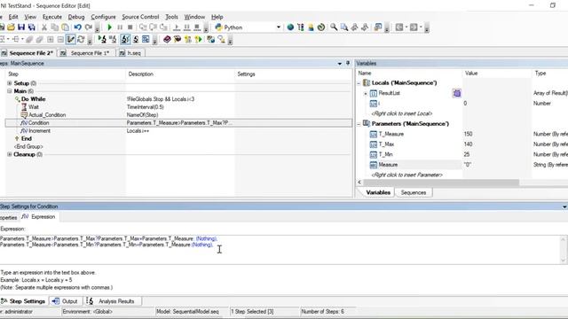Viewport: 568px width, 319px height.
Task: Click the refresh arrows icon in second toolbar
Action: pos(81,39)
